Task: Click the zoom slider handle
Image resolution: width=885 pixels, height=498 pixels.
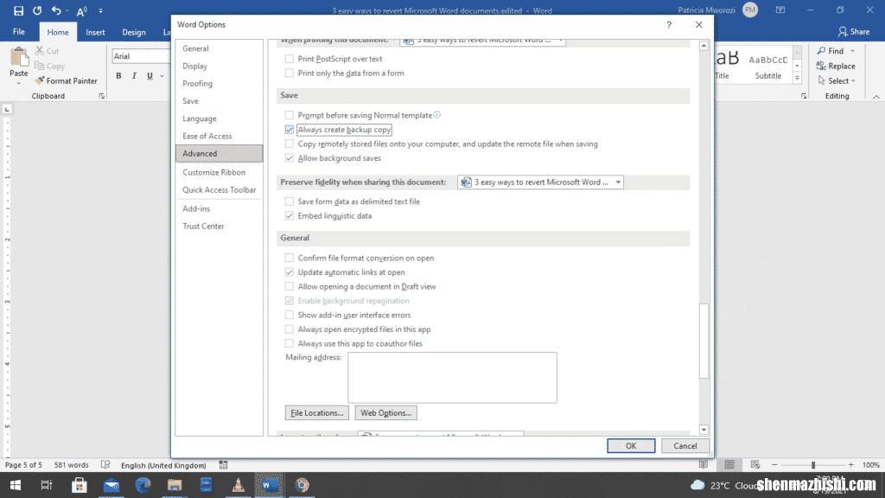Action: point(813,464)
